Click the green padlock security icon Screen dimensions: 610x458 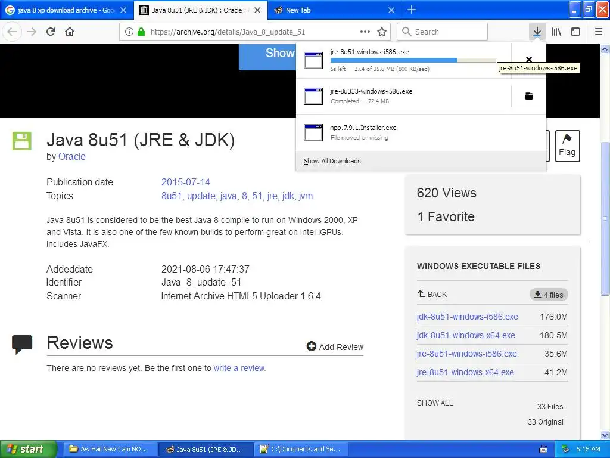141,32
